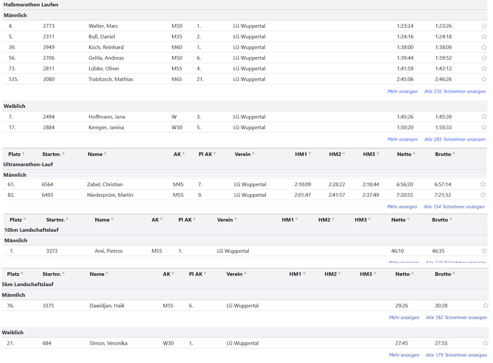The image size is (493, 363).
Task: Open 'Alle 182 Teilnehmer anzeigen' link
Action: pyautogui.click(x=456, y=318)
